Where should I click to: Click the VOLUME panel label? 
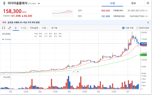tap(7, 77)
